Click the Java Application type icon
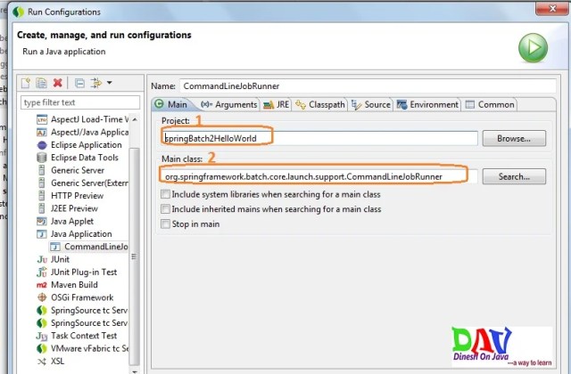Screen dimensions: 571x374 pyautogui.click(x=42, y=234)
